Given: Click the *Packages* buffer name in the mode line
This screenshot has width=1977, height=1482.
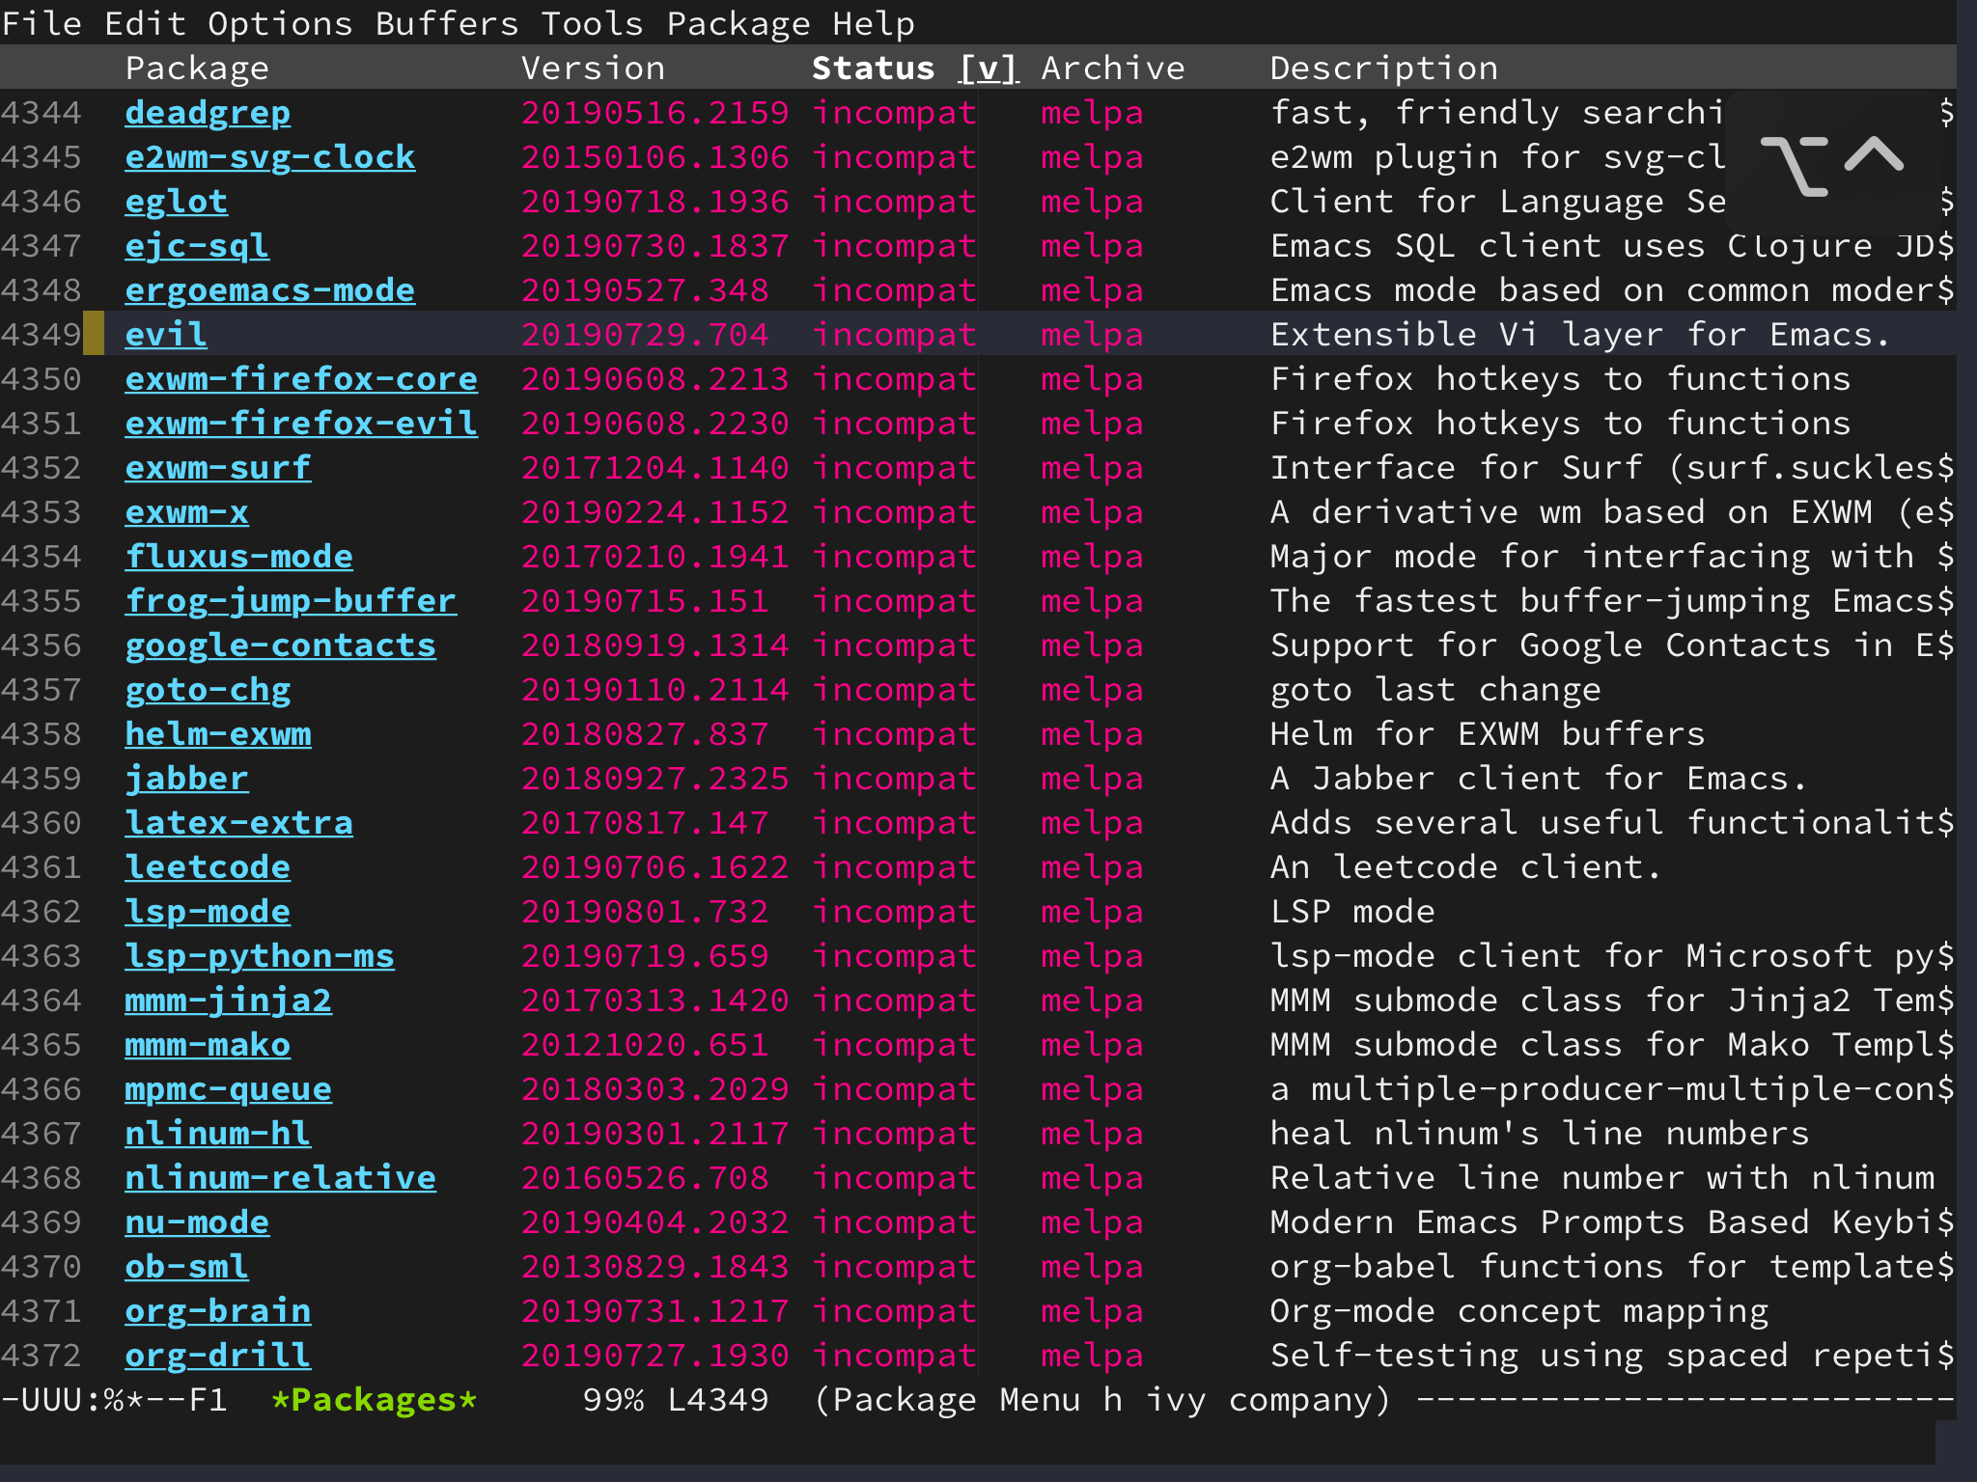Looking at the screenshot, I should [373, 1399].
